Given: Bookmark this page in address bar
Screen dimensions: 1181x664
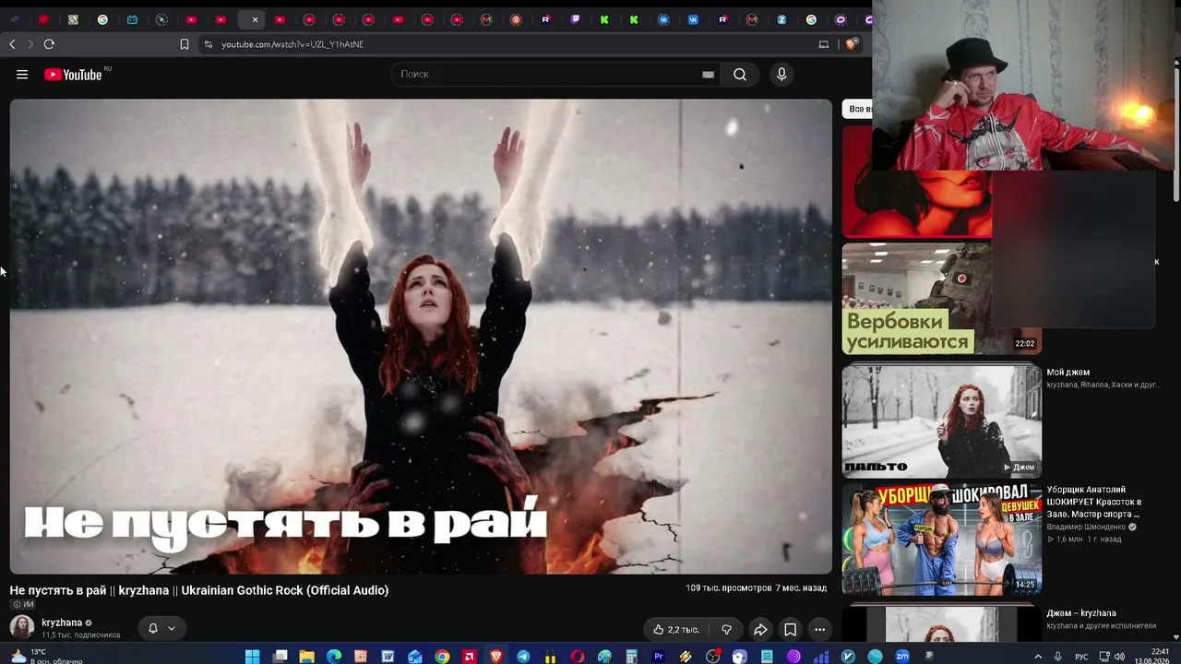Looking at the screenshot, I should (185, 44).
